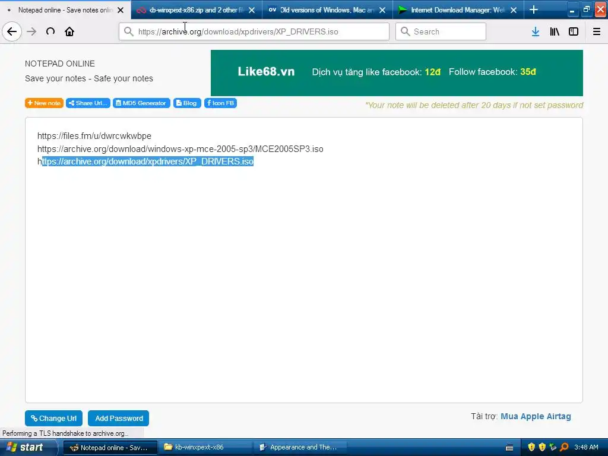Click the second yellow security shield tray icon
The width and height of the screenshot is (608, 456).
(542, 447)
